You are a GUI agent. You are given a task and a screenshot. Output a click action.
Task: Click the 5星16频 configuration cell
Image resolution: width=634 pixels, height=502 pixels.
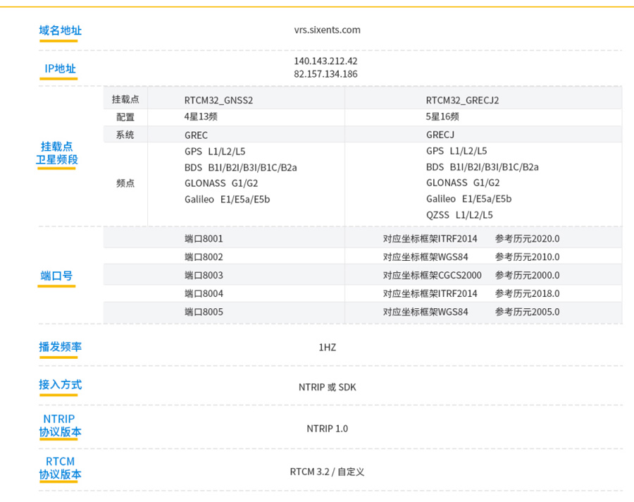pos(442,117)
